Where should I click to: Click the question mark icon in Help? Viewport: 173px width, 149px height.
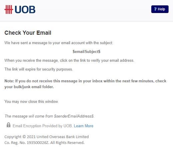(x=155, y=9)
